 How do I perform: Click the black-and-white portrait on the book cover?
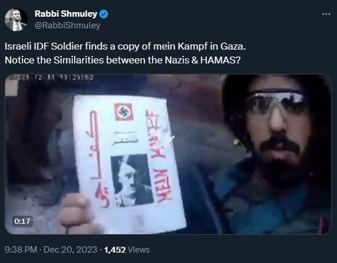(132, 181)
